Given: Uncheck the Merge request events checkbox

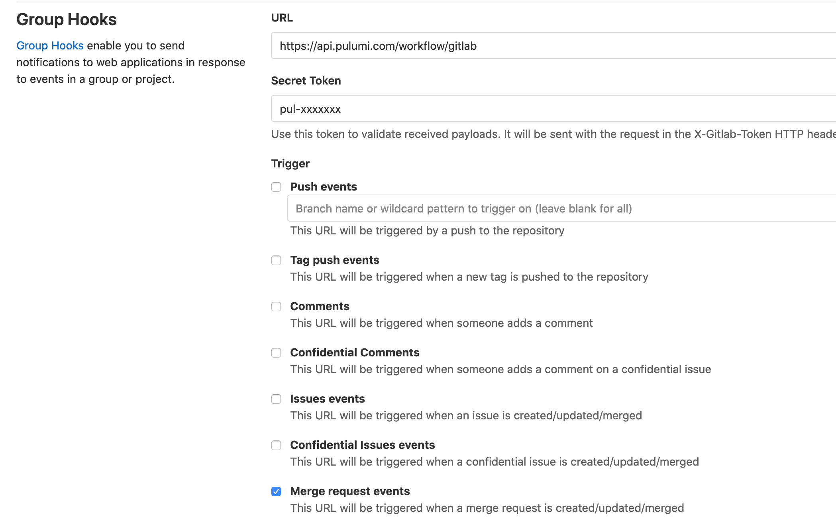Looking at the screenshot, I should click(276, 491).
